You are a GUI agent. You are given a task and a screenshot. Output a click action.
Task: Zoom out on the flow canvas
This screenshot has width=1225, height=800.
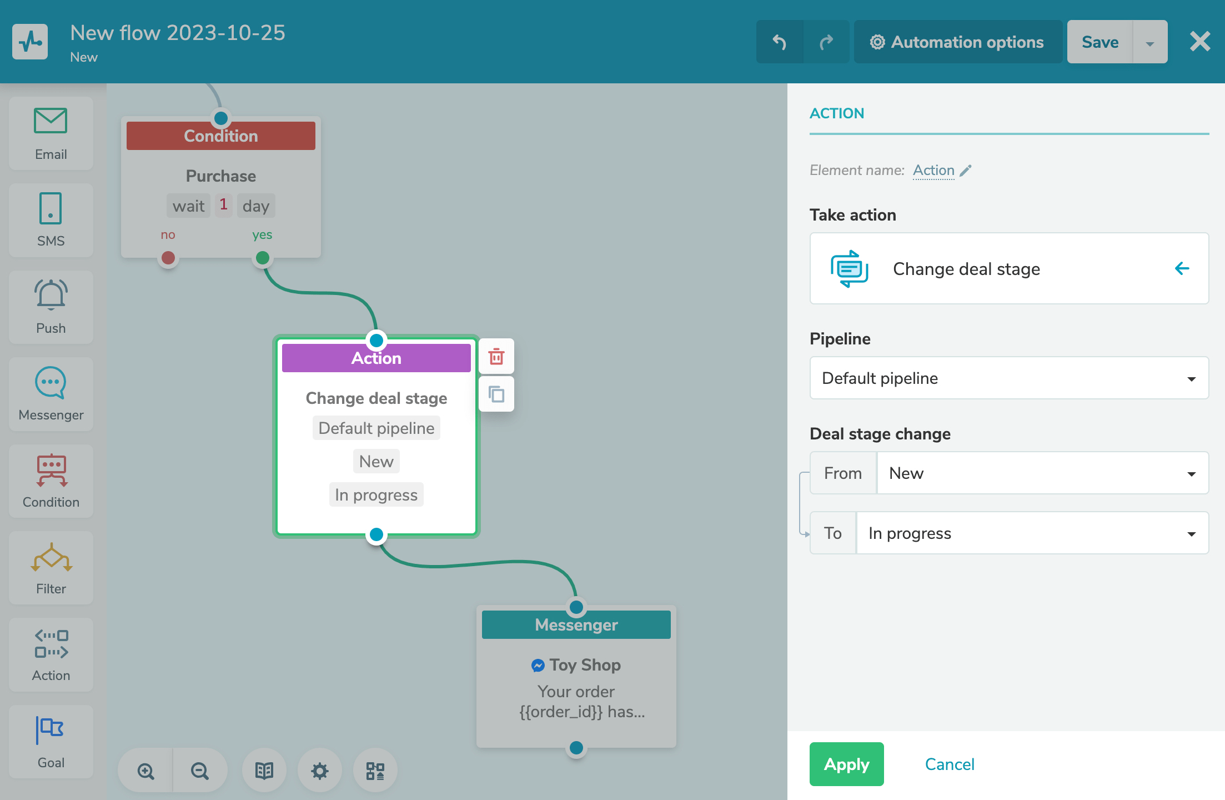pyautogui.click(x=199, y=771)
